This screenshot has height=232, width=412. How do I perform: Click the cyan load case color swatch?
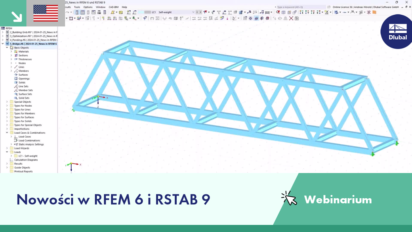141,12
